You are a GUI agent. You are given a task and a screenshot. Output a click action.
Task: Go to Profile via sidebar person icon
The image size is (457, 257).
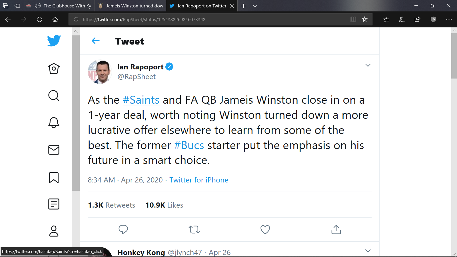54,231
